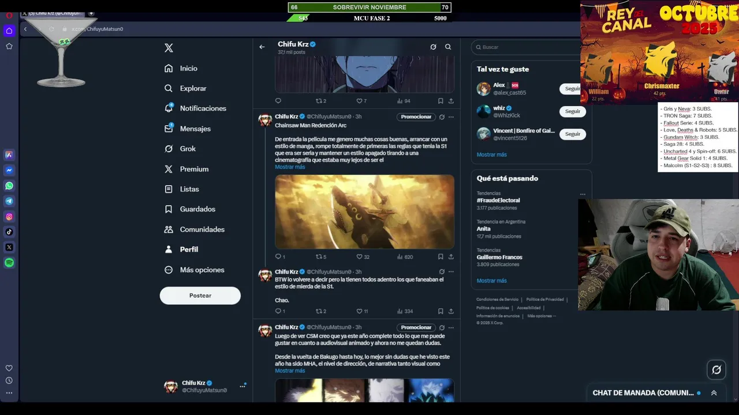Click Grok icon on Chainsaw Man post
739x415 pixels.
point(442,117)
